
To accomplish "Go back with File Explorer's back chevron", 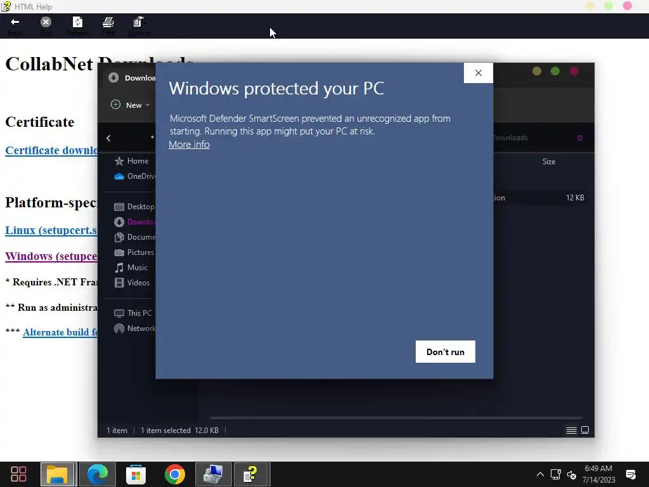I will [108, 138].
